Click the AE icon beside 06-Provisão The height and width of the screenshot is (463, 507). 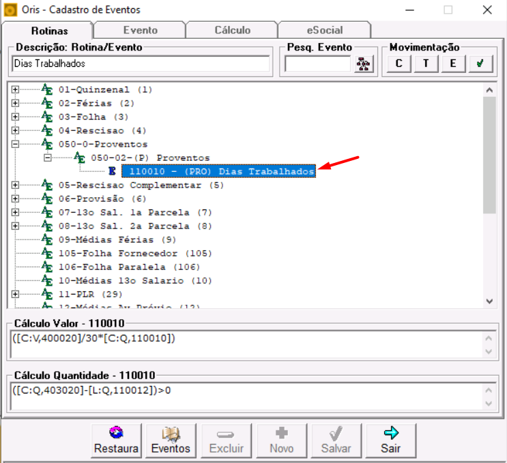coord(47,198)
